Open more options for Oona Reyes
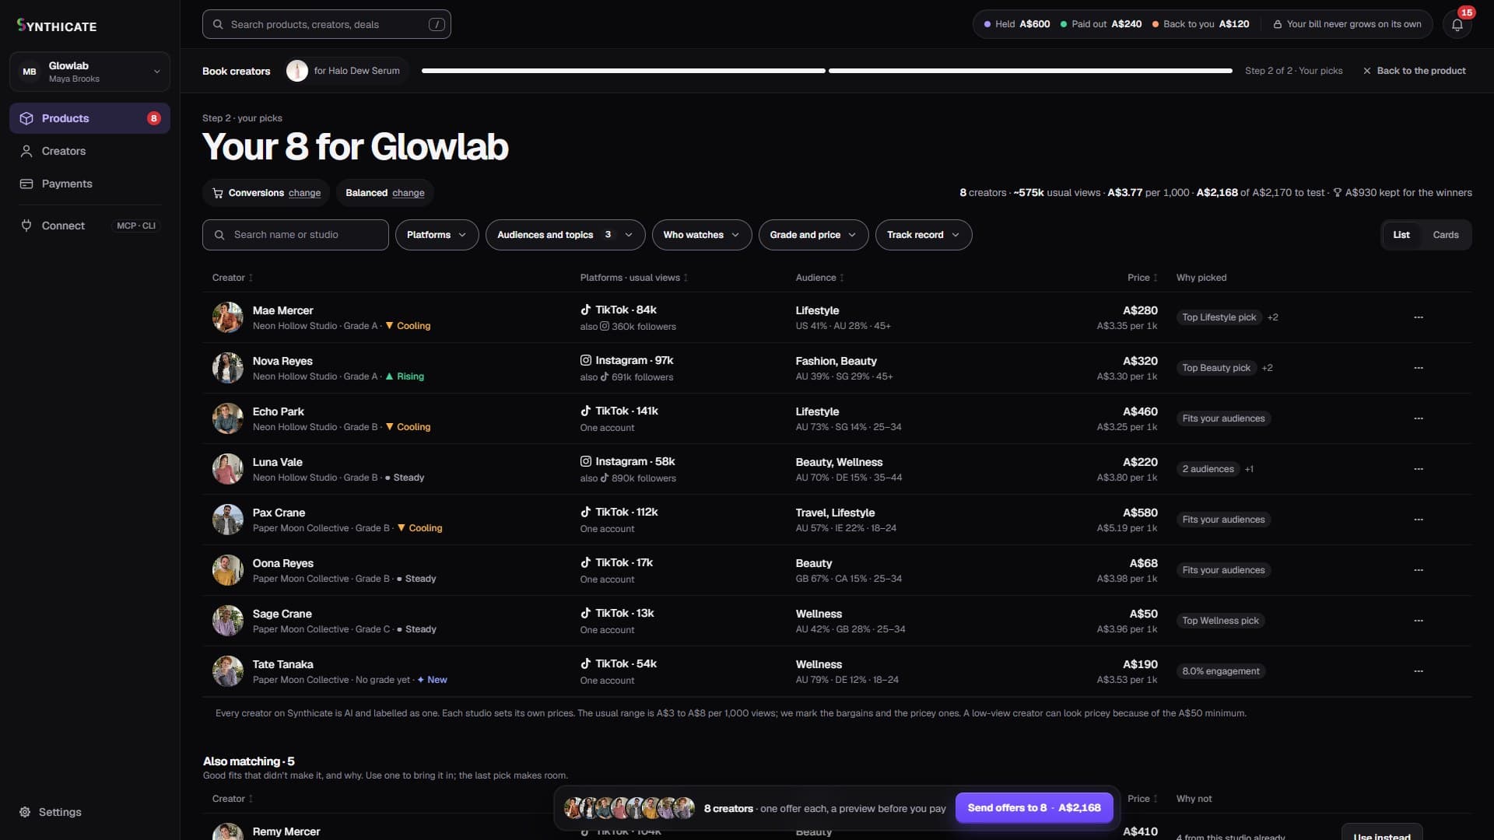 click(1419, 570)
